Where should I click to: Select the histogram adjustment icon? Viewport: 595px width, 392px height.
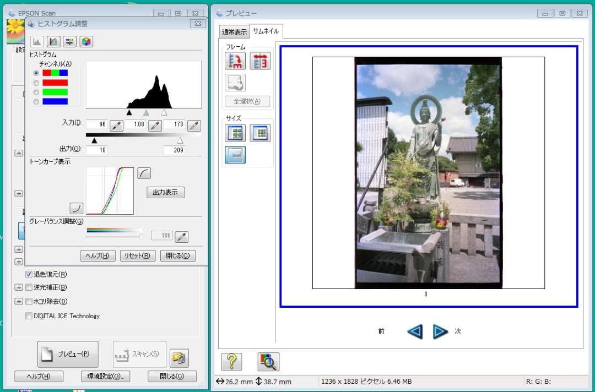(36, 41)
